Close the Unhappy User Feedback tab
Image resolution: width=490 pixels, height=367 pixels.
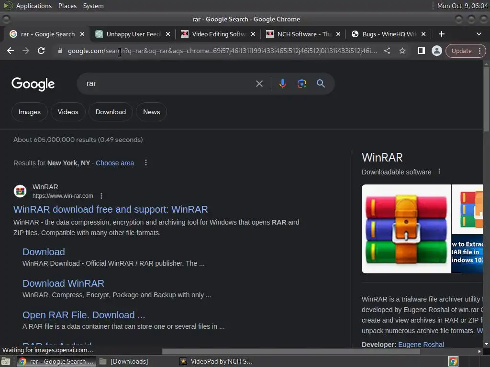pos(168,34)
